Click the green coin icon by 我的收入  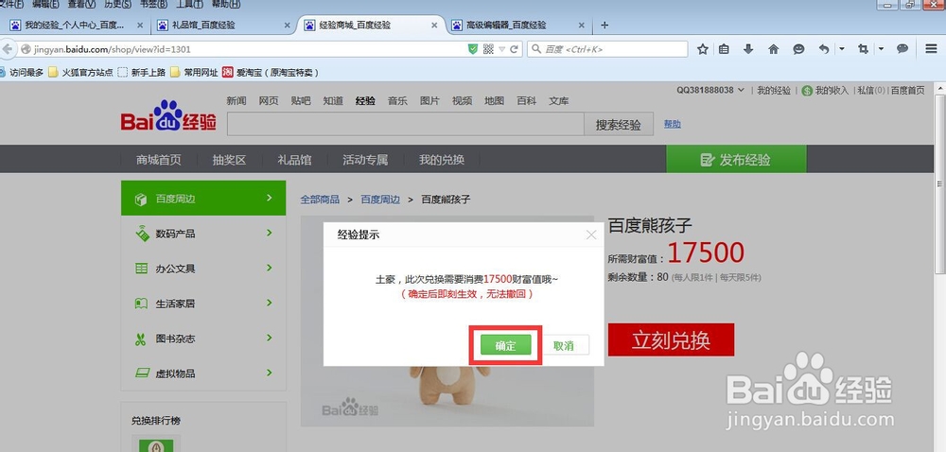(x=807, y=91)
